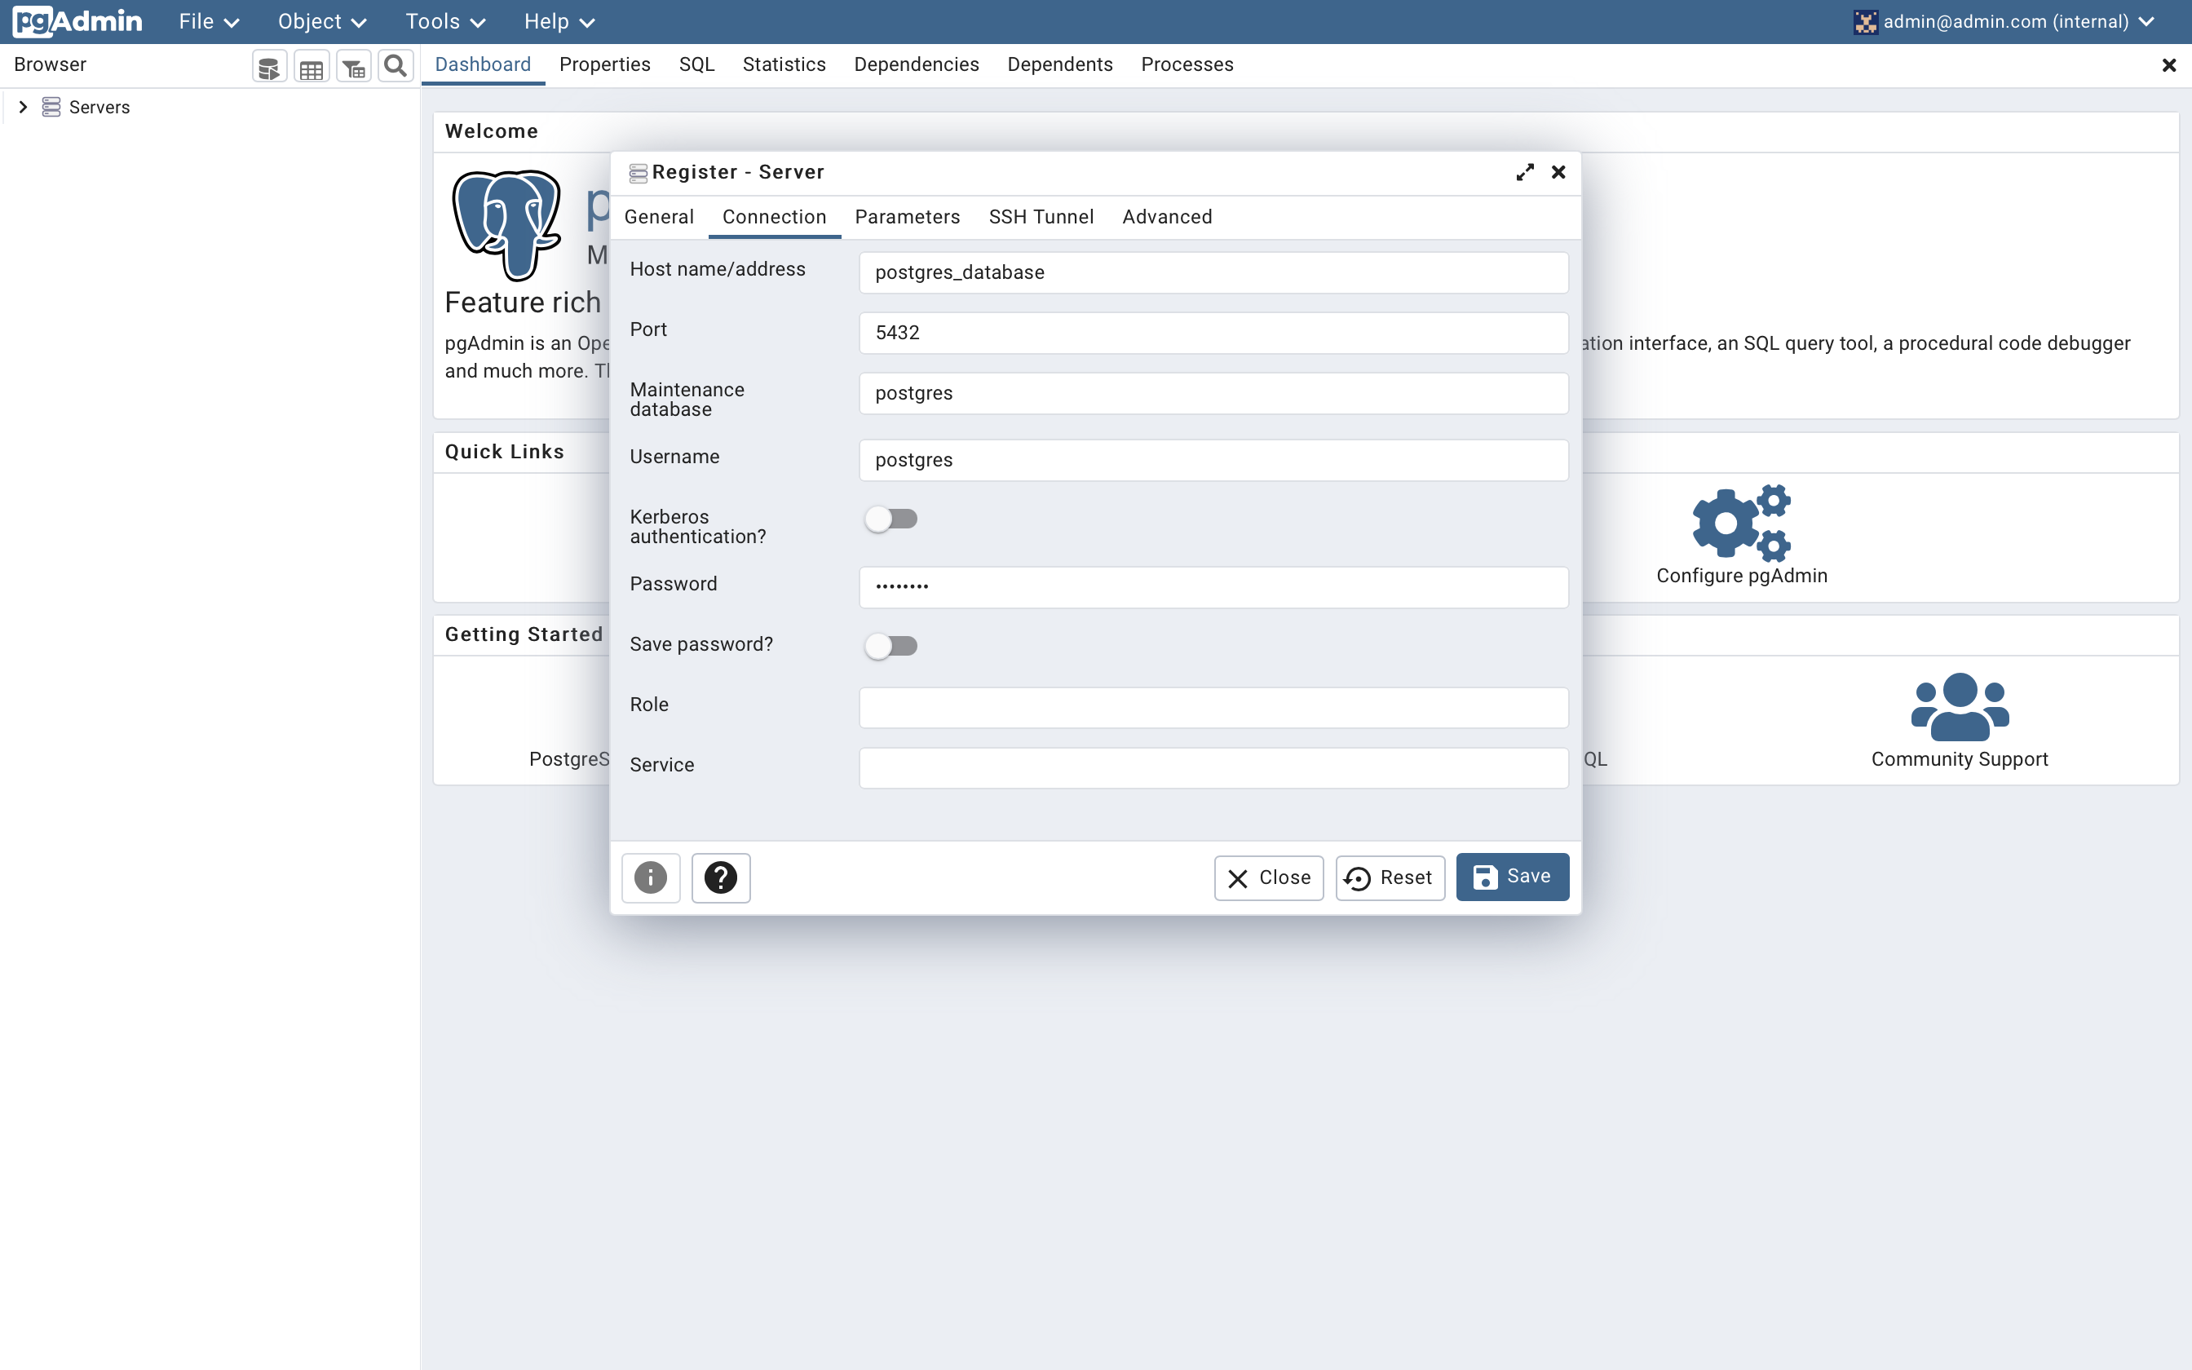Open help with the question mark button

[x=720, y=877]
